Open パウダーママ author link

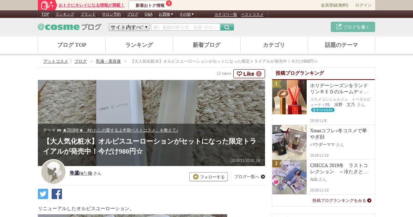pyautogui.click(x=322, y=145)
